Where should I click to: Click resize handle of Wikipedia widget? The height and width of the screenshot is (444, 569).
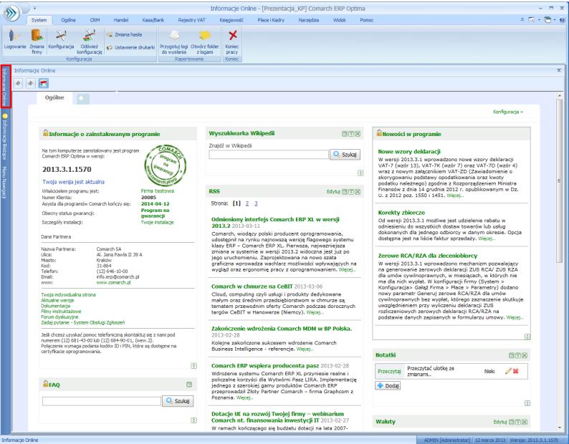360,173
